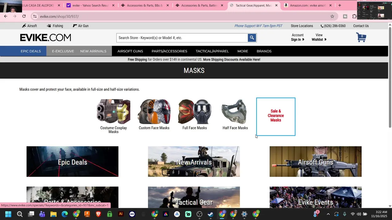Open the New Arrivals banner
The image size is (392, 220).
[194, 161]
